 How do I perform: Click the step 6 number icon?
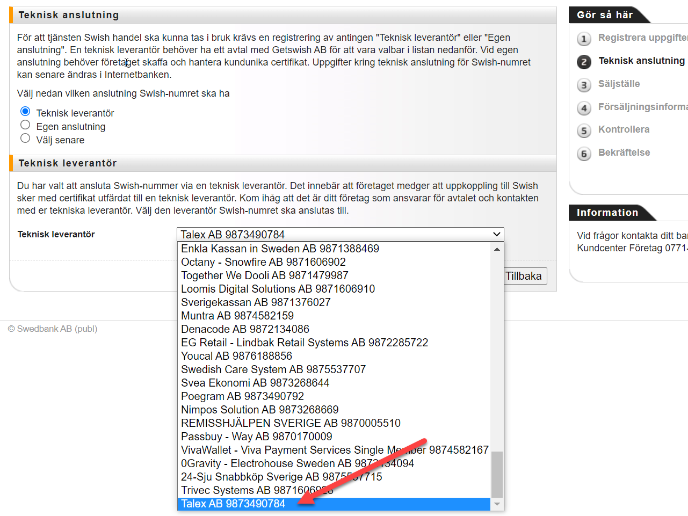(x=584, y=154)
